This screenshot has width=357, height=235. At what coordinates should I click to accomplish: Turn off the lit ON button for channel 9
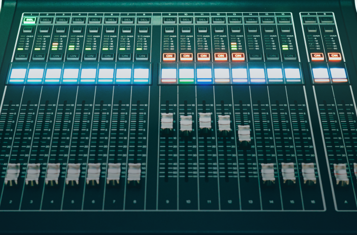(x=169, y=56)
